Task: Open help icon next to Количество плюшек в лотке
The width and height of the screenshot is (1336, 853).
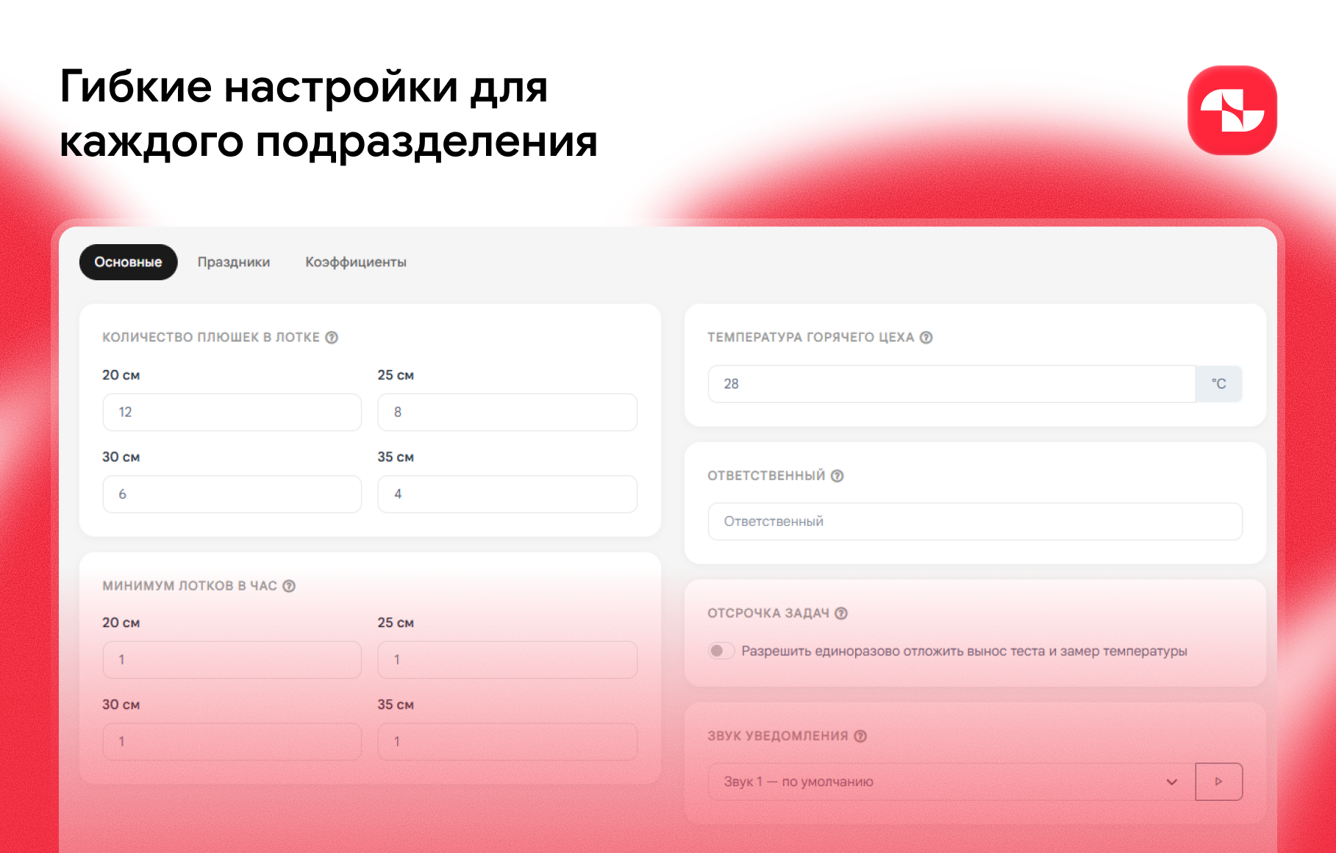Action: pos(332,338)
